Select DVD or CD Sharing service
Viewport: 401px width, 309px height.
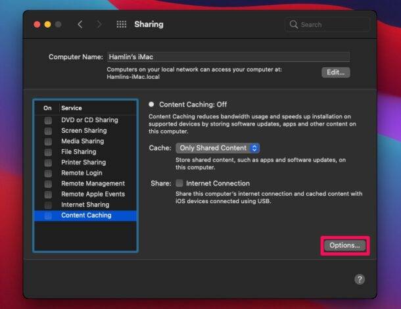point(89,120)
